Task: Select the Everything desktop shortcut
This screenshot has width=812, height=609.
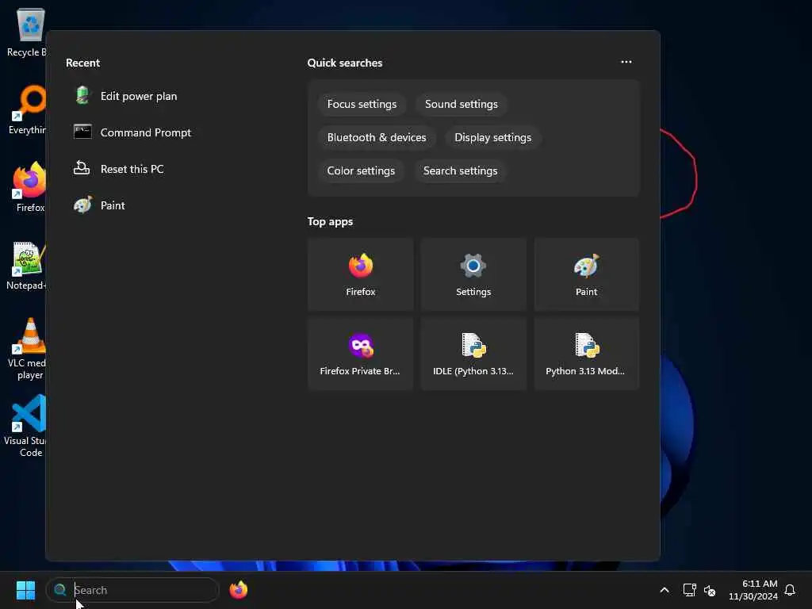Action: [26, 109]
